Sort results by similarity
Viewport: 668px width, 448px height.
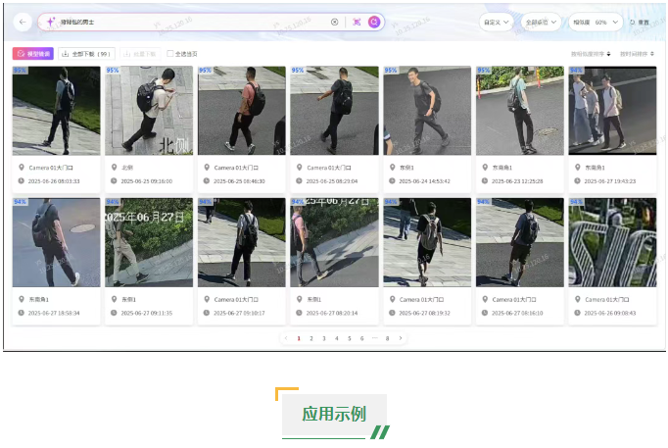591,54
